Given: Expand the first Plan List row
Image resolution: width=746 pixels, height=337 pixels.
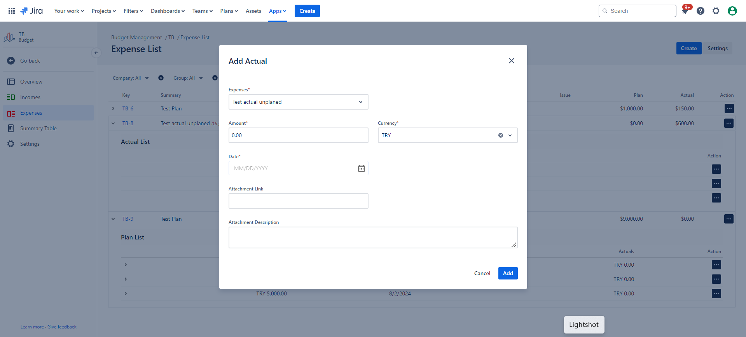Looking at the screenshot, I should click(126, 265).
